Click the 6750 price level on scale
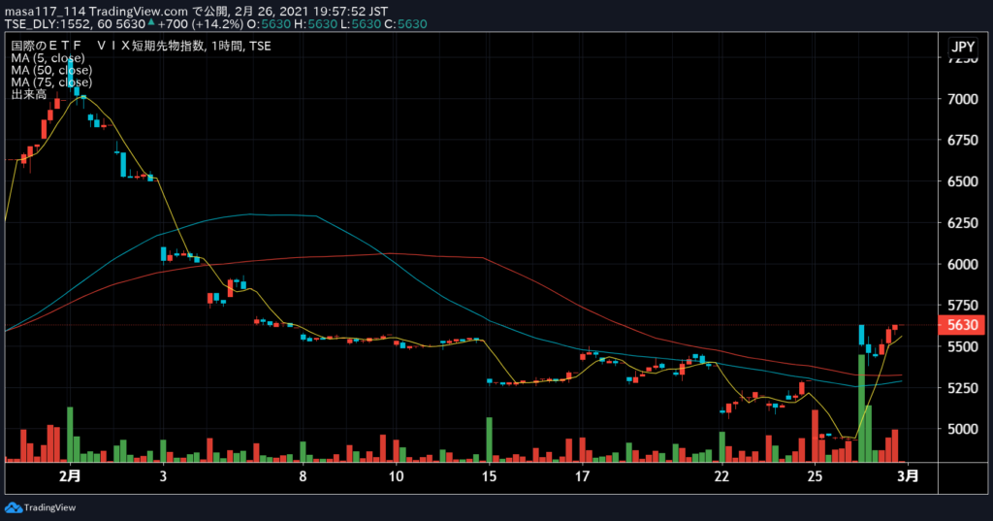 963,140
